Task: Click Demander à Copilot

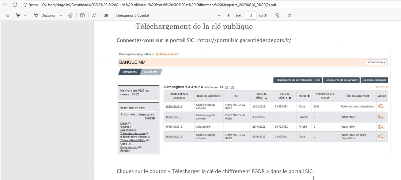Action: 133,15
